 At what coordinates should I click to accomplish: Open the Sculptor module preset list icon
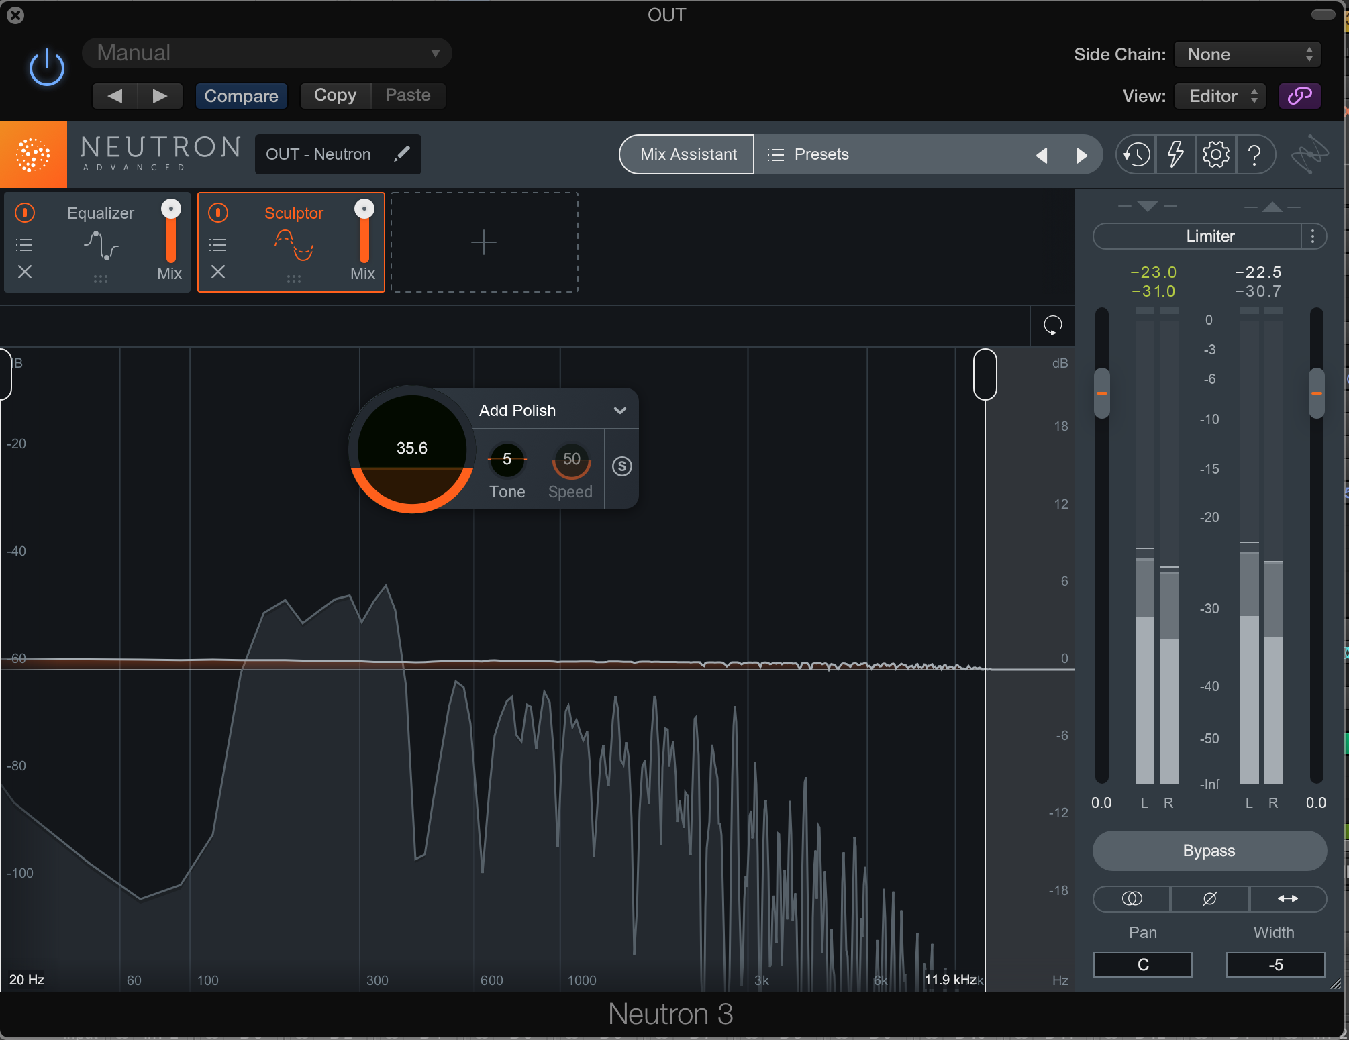(217, 245)
